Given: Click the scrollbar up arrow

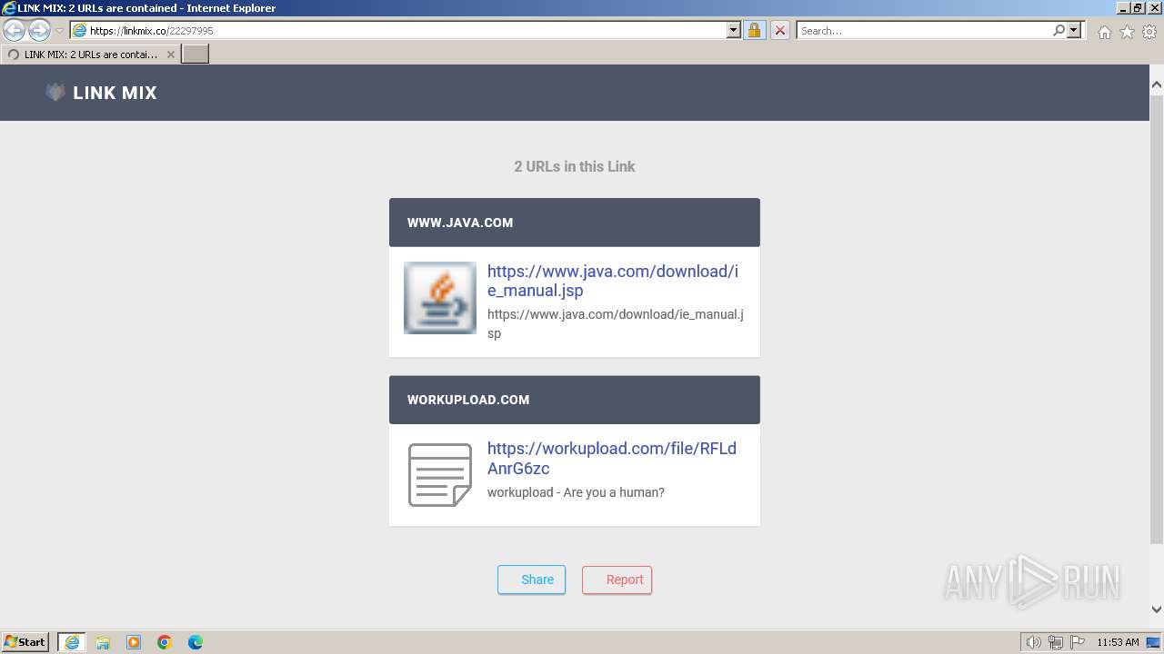Looking at the screenshot, I should point(1157,84).
